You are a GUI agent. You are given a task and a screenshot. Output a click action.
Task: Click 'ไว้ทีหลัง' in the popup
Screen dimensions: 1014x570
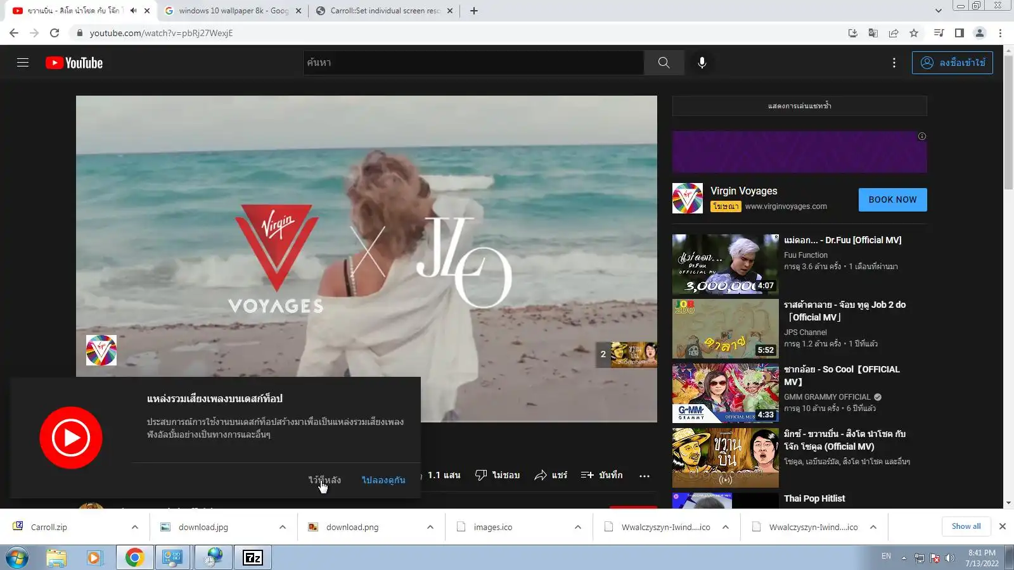[x=324, y=480]
